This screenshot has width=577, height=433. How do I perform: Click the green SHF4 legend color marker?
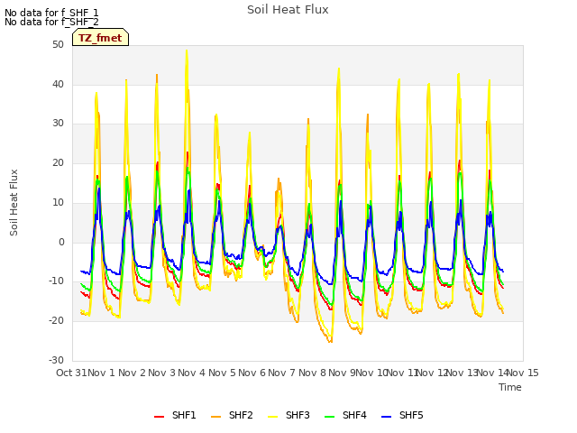pyautogui.click(x=330, y=417)
